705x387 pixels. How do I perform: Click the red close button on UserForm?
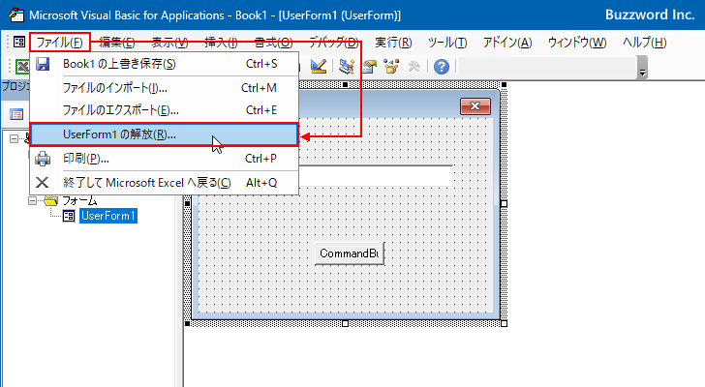click(475, 106)
